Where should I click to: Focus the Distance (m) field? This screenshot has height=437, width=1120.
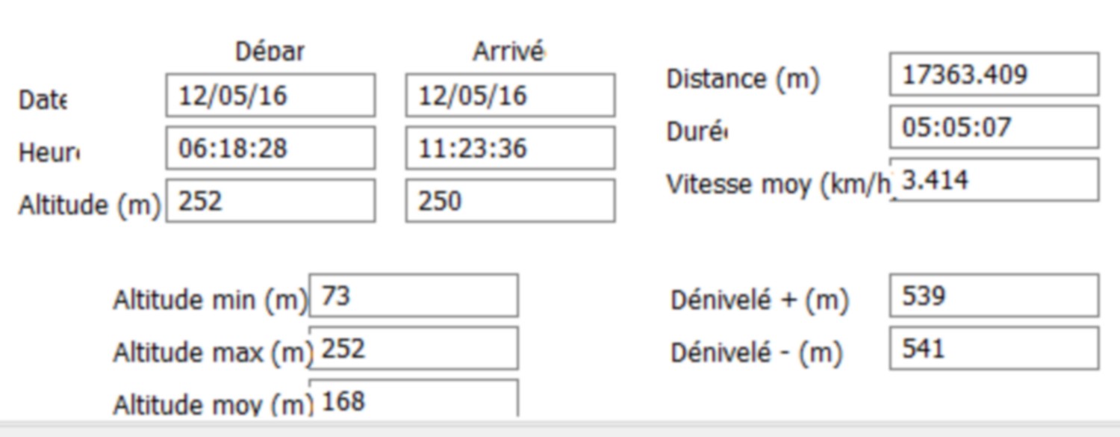pyautogui.click(x=995, y=75)
